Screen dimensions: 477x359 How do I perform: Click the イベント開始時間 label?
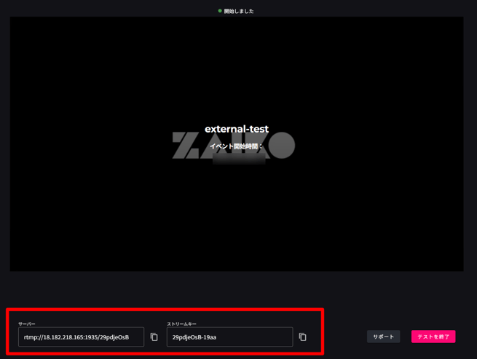[236, 146]
